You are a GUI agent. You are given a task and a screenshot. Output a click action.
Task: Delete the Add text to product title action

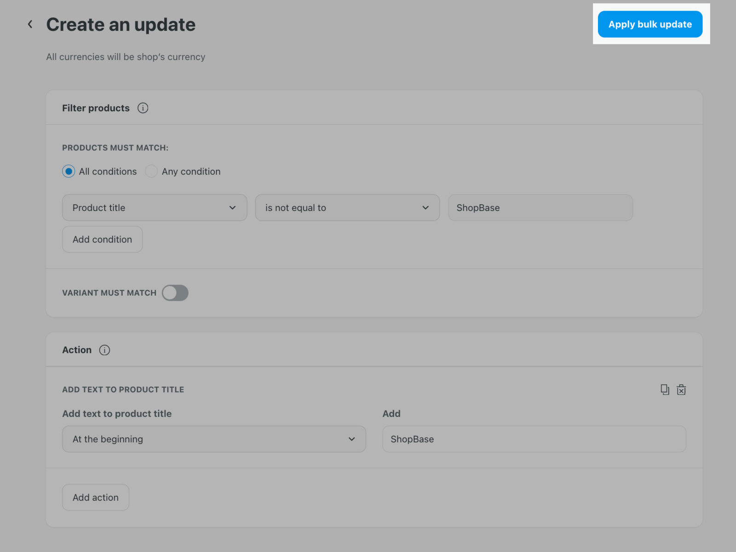pos(681,390)
